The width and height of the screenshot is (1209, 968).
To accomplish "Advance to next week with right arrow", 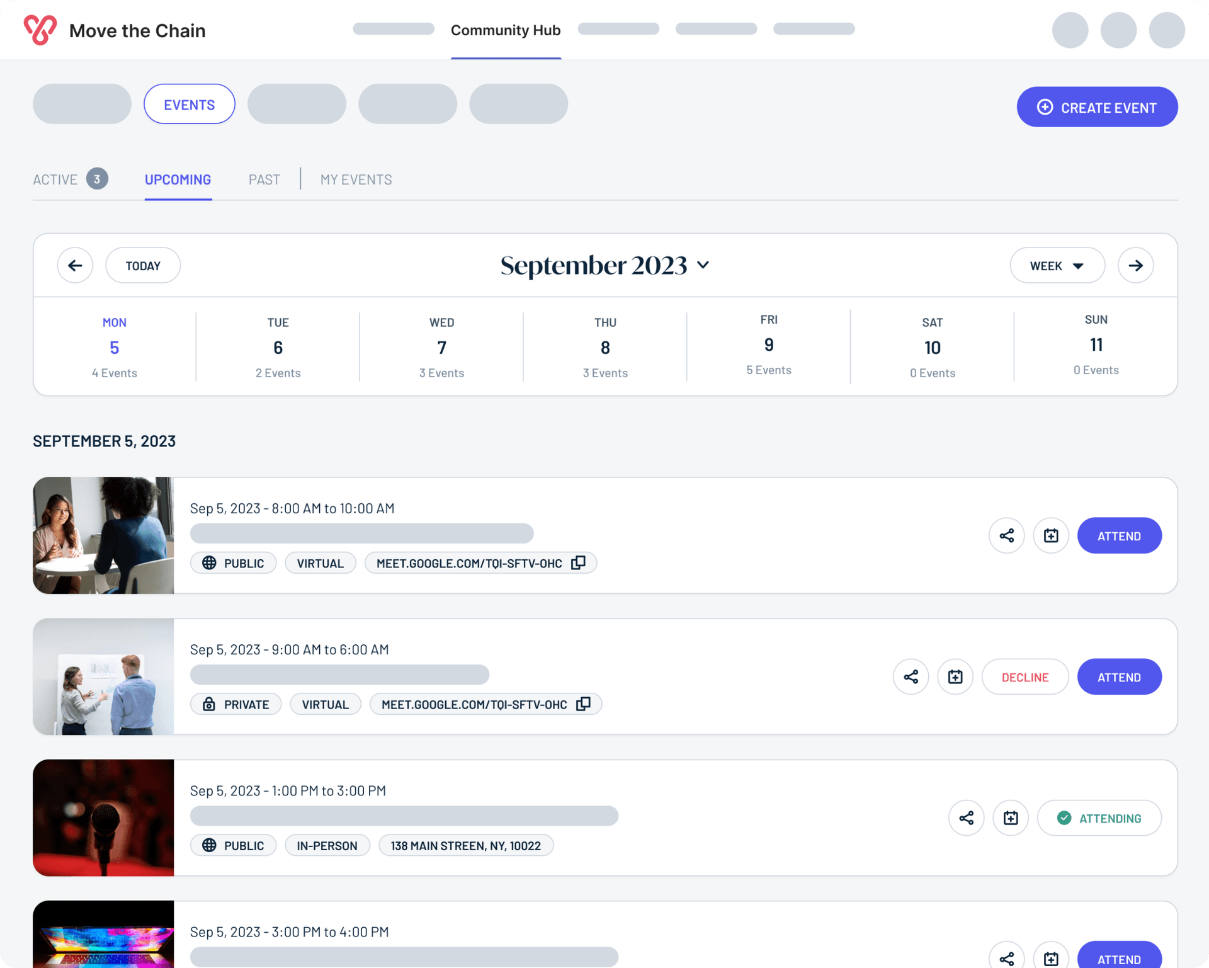I will click(x=1135, y=265).
